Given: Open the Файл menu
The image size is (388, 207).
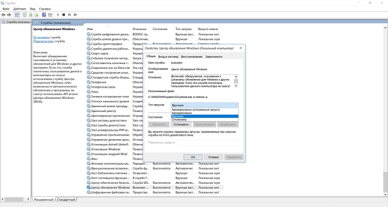Looking at the screenshot, I should pyautogui.click(x=6, y=9).
